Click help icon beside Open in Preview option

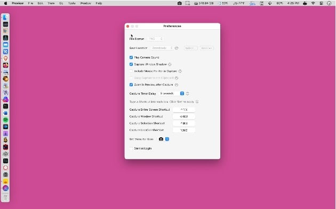pos(177,85)
